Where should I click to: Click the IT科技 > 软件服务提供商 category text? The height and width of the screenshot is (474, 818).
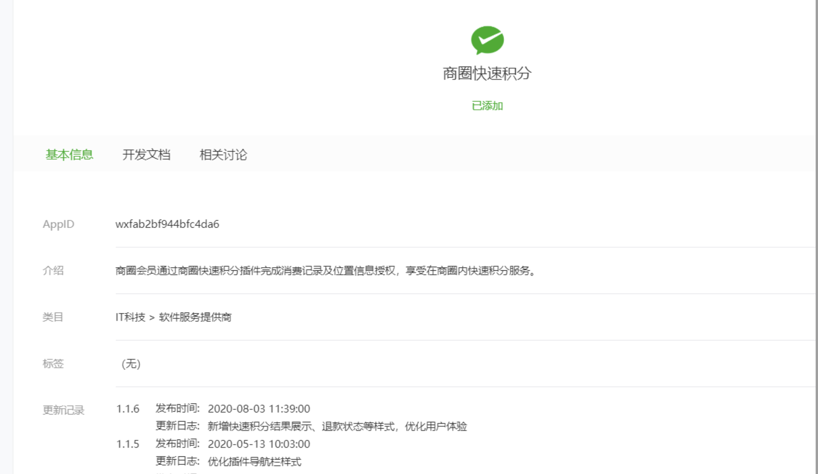click(x=173, y=317)
